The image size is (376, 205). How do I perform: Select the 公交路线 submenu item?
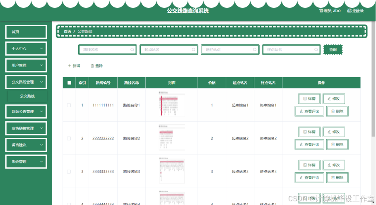tap(27, 96)
